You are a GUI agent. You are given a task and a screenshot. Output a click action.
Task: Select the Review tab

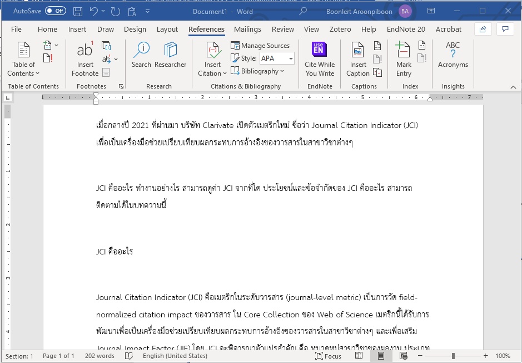click(x=282, y=30)
